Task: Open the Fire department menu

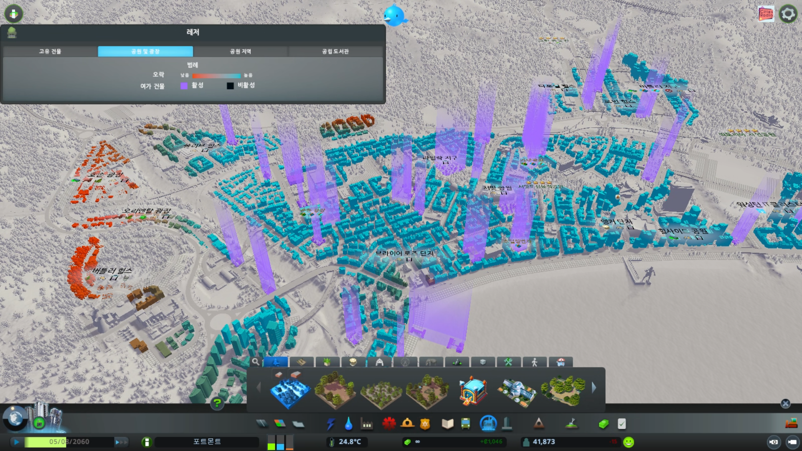Action: (407, 424)
